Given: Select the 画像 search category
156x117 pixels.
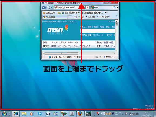Looking at the screenshot, I should pos(89,27).
